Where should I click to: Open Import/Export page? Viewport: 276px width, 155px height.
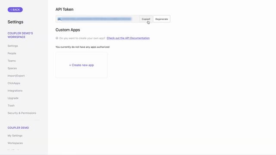pyautogui.click(x=16, y=76)
